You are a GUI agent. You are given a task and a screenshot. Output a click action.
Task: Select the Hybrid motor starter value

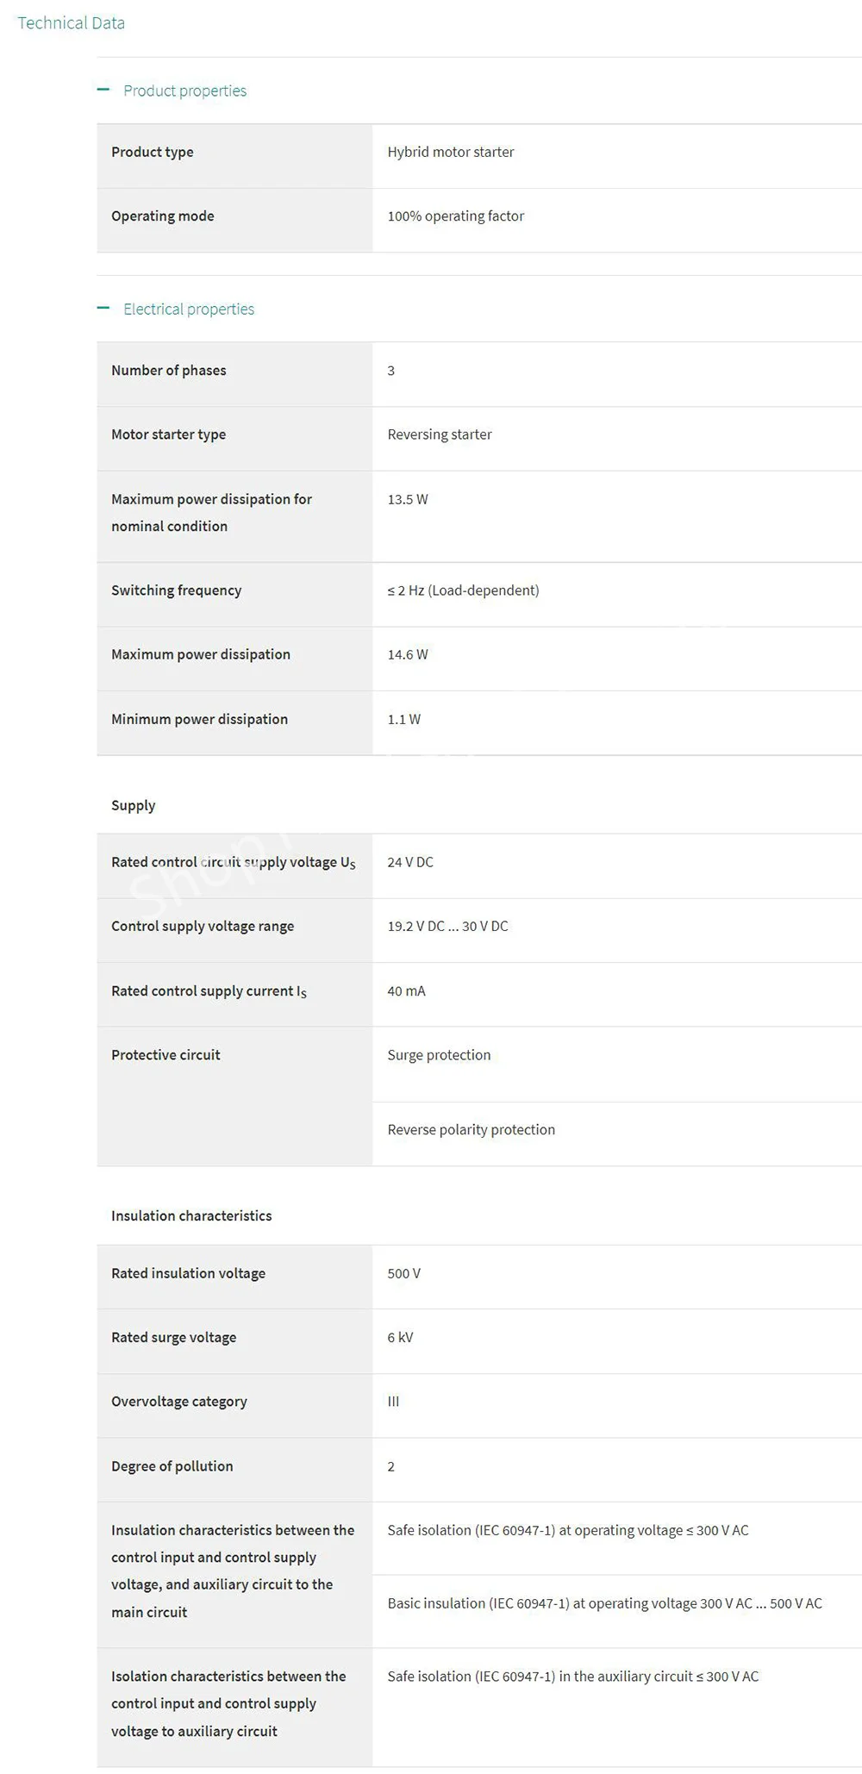450,152
